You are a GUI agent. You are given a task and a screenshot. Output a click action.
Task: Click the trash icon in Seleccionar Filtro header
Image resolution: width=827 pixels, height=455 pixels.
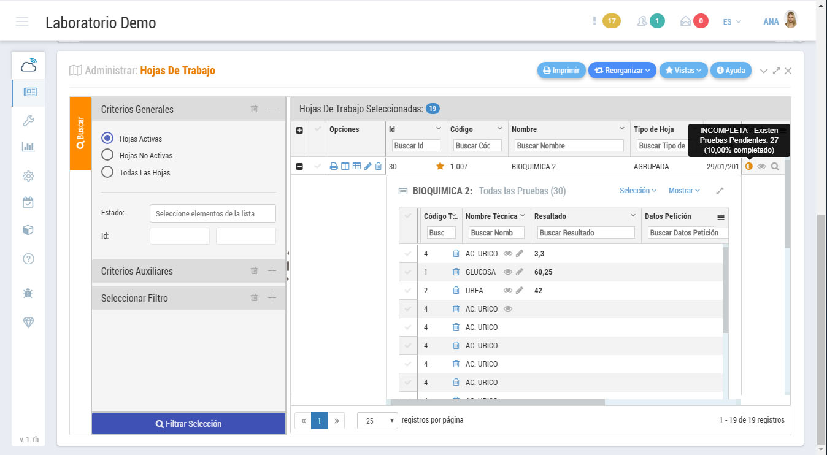pyautogui.click(x=254, y=298)
